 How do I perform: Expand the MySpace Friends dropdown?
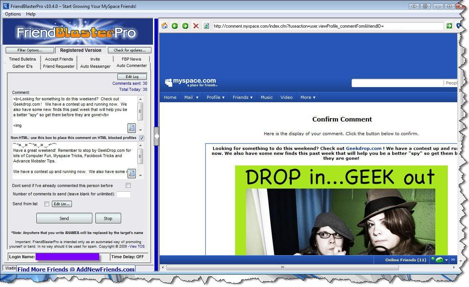242,97
